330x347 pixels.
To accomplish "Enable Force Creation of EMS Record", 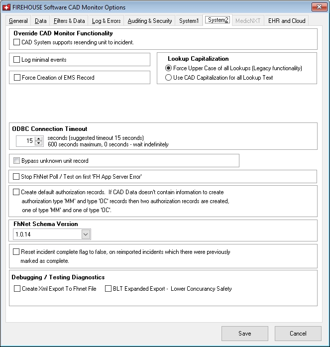I will 17,78.
